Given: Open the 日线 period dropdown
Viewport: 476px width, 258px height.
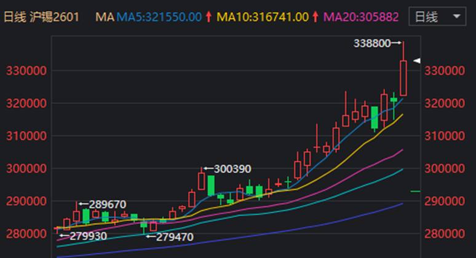Looking at the screenshot, I should (437, 17).
